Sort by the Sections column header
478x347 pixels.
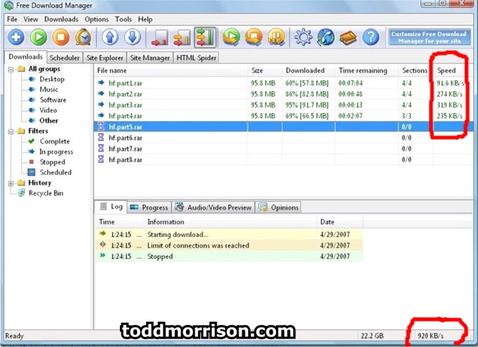click(416, 71)
